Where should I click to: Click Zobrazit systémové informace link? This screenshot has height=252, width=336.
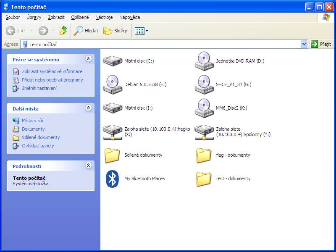[x=52, y=71]
